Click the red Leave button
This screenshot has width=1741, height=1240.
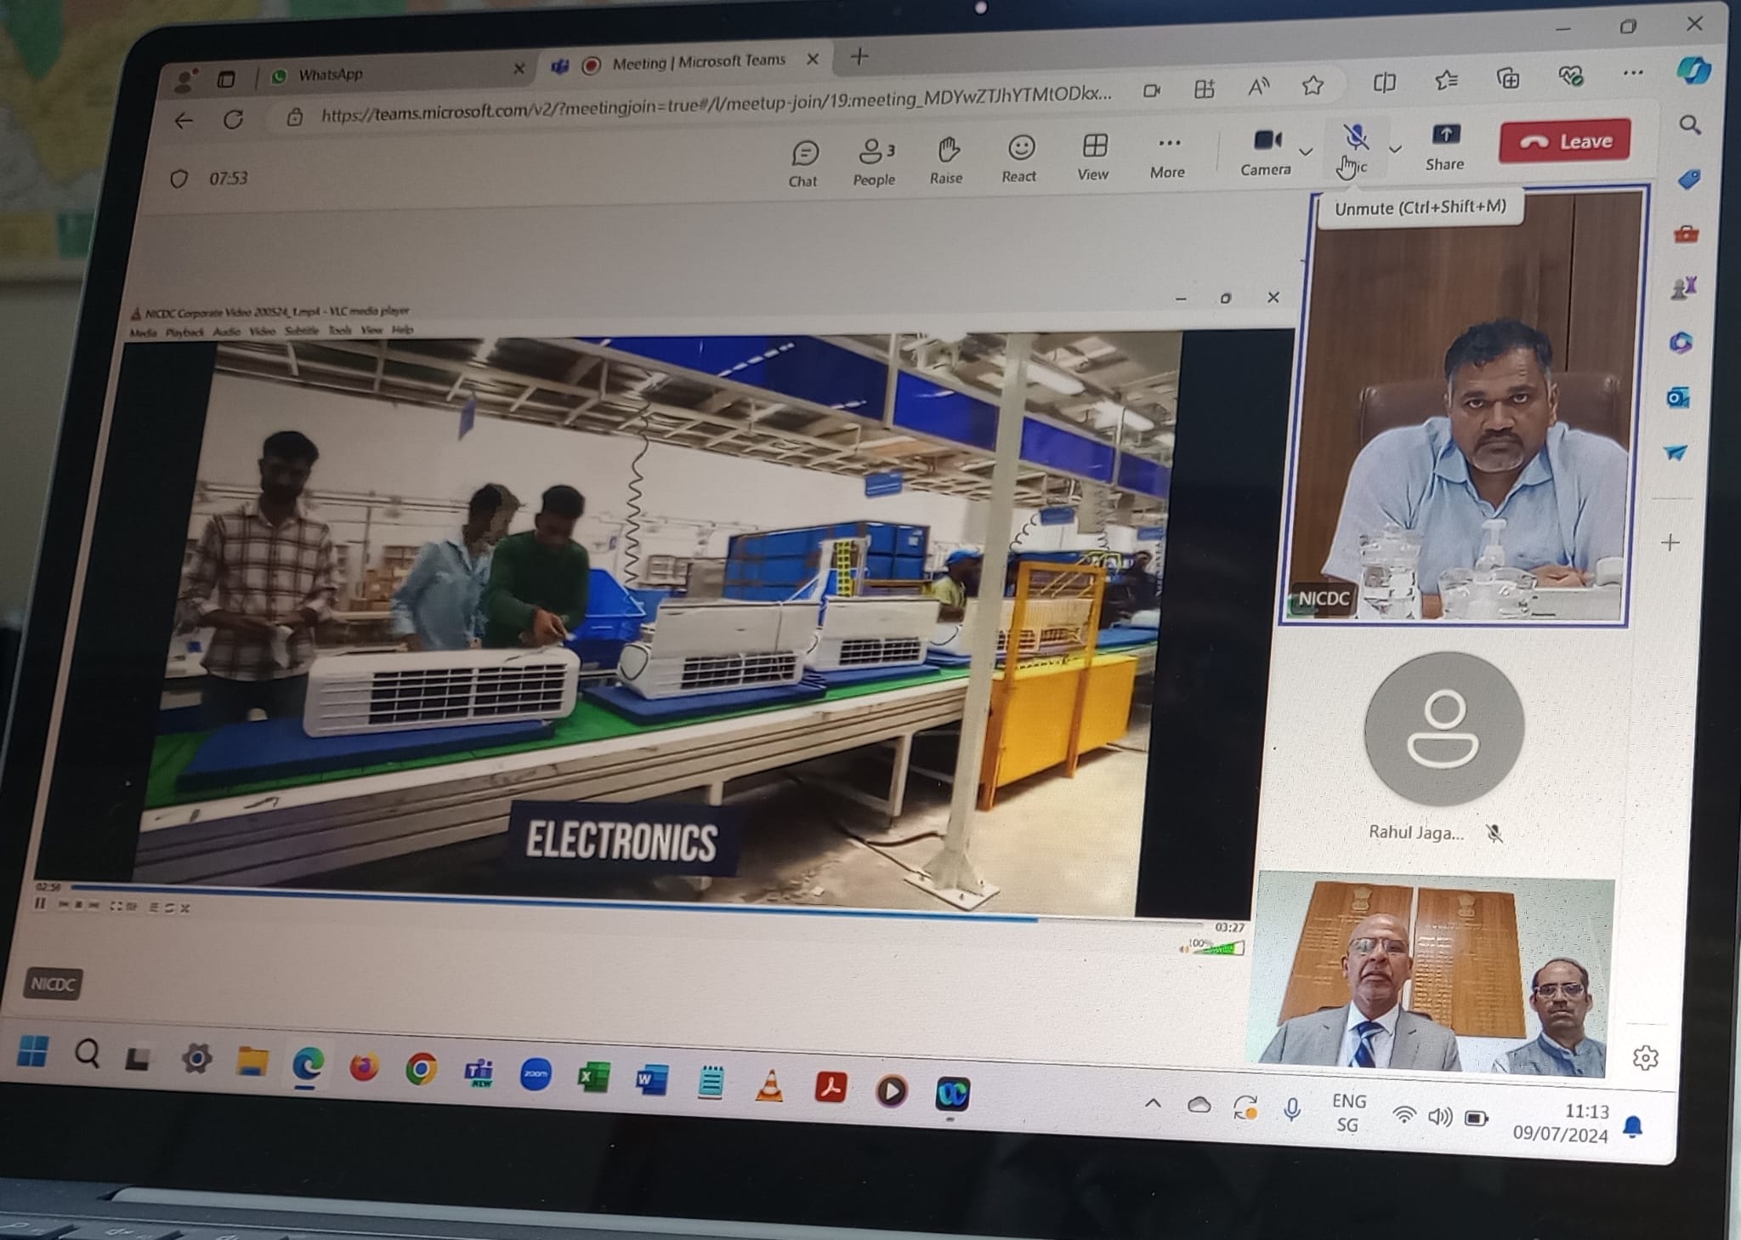(1565, 141)
